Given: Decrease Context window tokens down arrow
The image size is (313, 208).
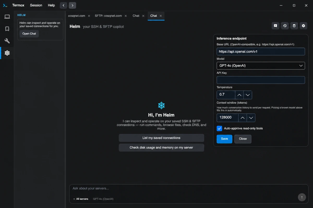Looking at the screenshot, I should [251, 118].
